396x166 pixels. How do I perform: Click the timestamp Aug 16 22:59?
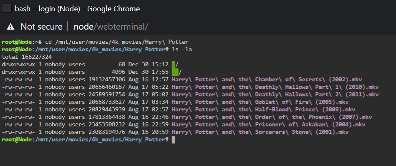tap(148, 125)
